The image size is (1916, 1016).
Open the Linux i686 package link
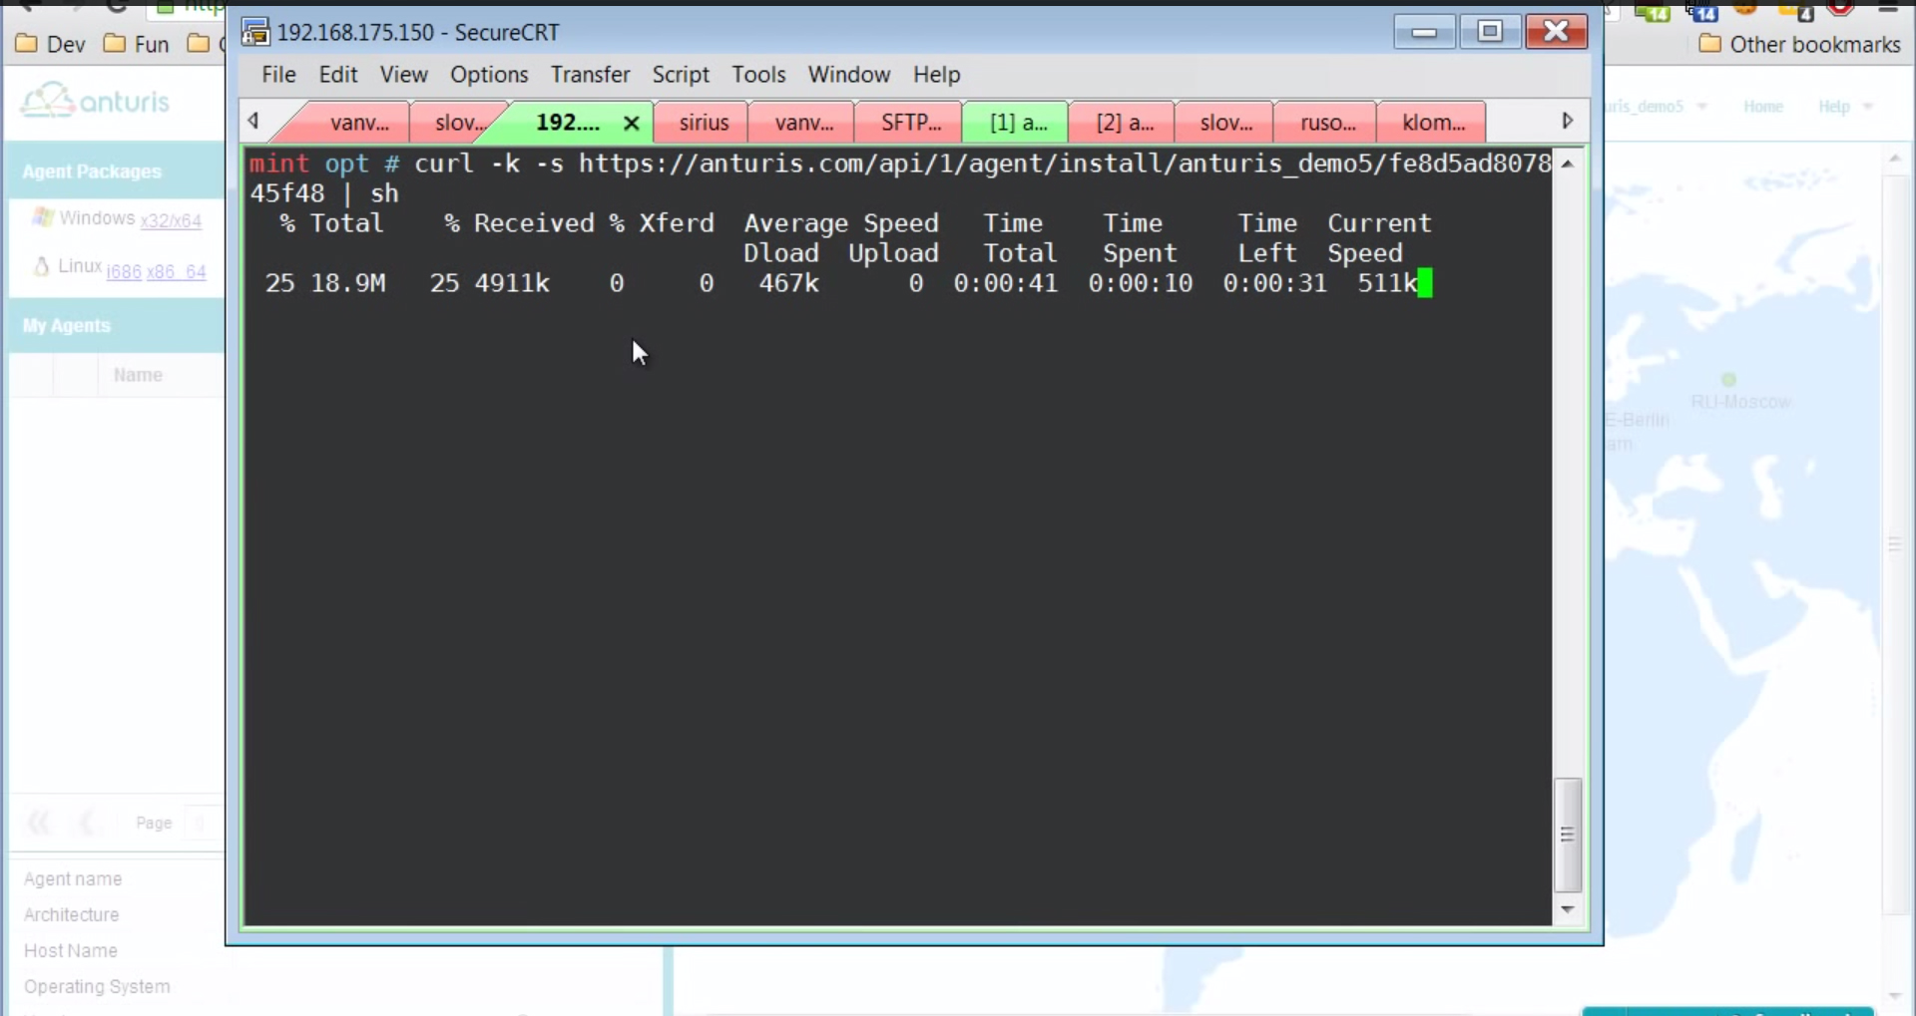click(x=124, y=271)
